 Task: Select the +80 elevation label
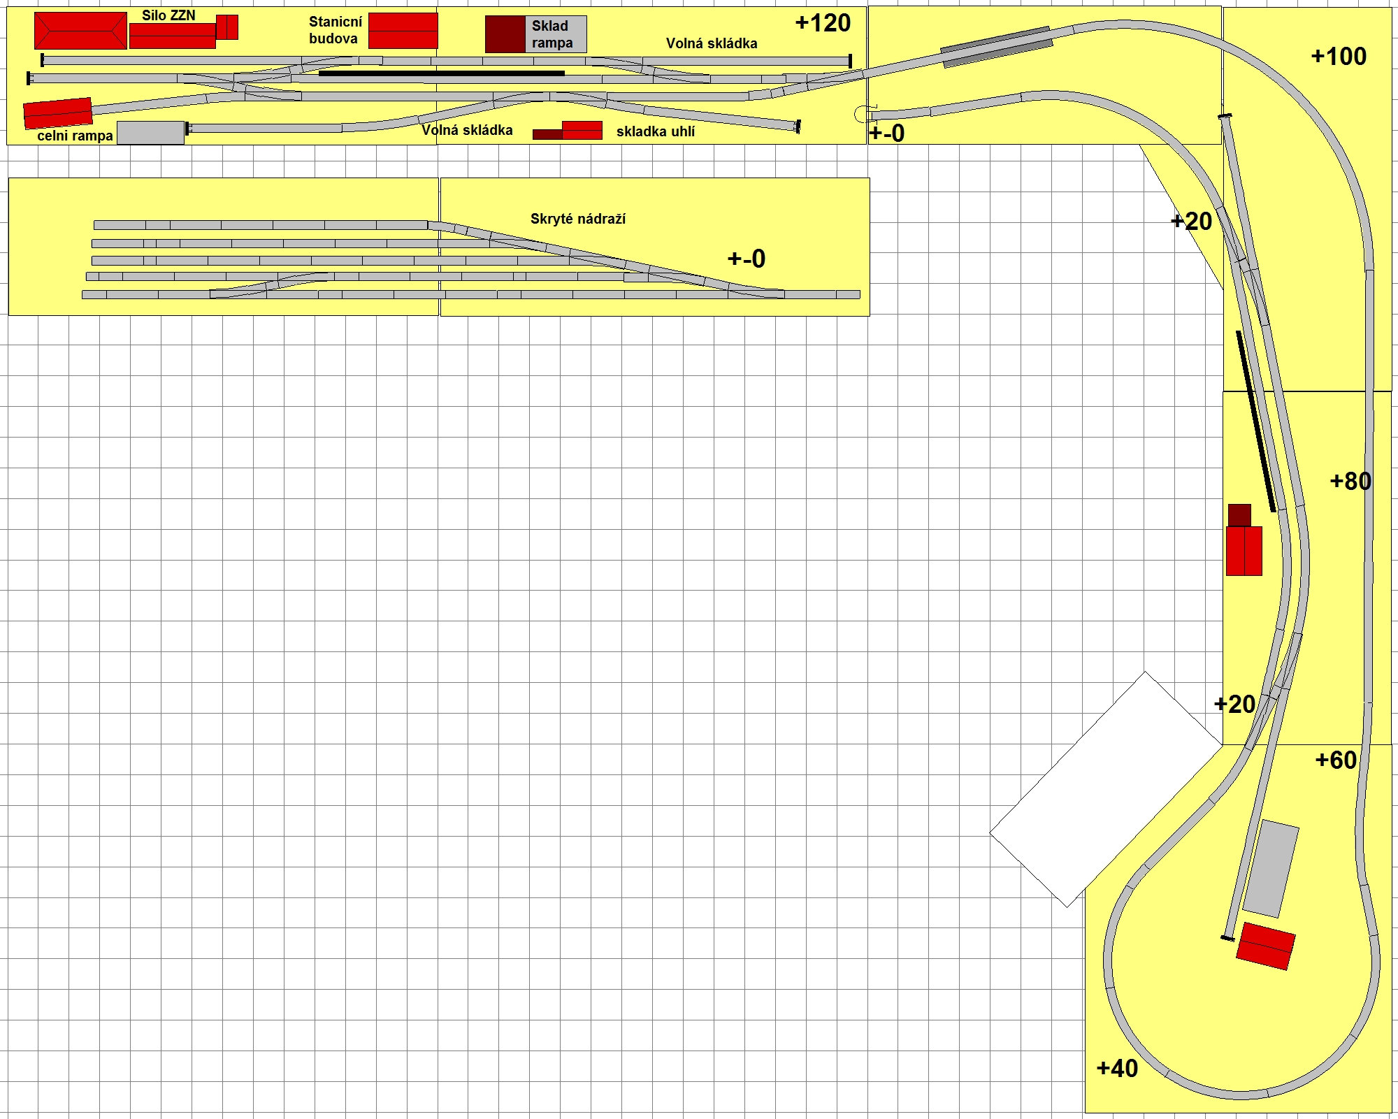pyautogui.click(x=1350, y=481)
